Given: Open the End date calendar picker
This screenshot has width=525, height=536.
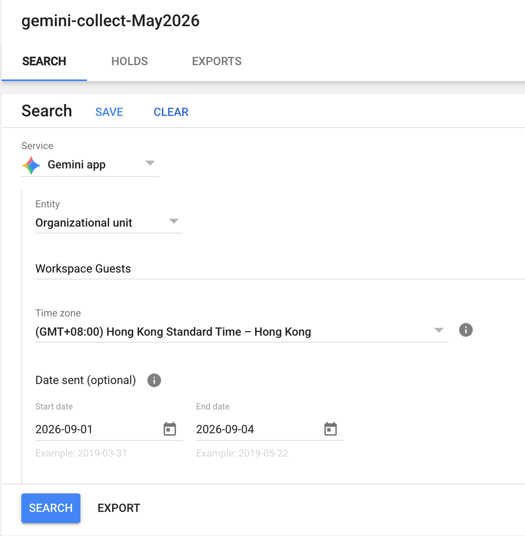Looking at the screenshot, I should pyautogui.click(x=331, y=429).
